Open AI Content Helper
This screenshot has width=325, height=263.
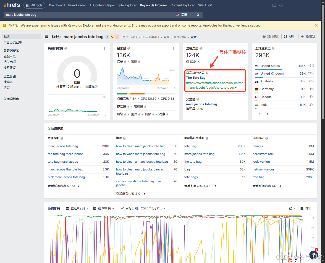click(102, 6)
